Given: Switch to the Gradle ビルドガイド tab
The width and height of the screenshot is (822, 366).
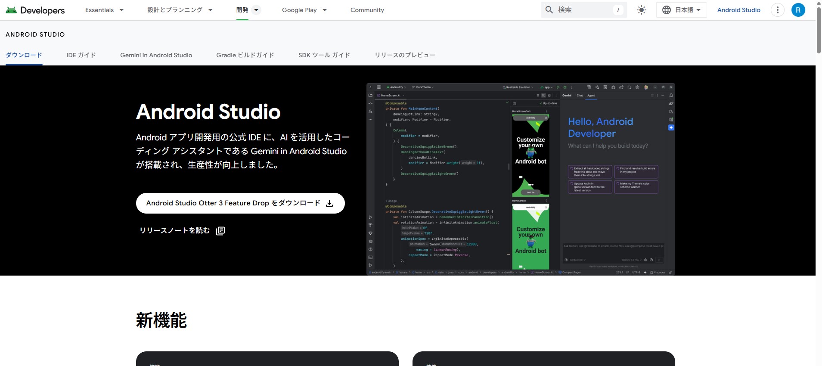Looking at the screenshot, I should tap(245, 55).
